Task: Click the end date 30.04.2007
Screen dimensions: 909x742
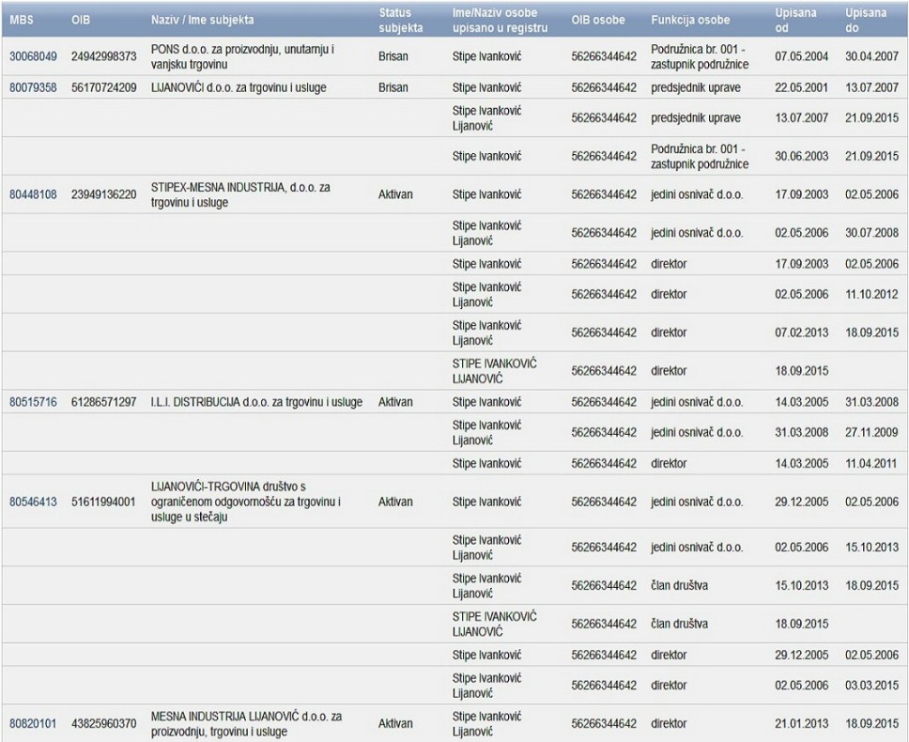Action: tap(871, 56)
